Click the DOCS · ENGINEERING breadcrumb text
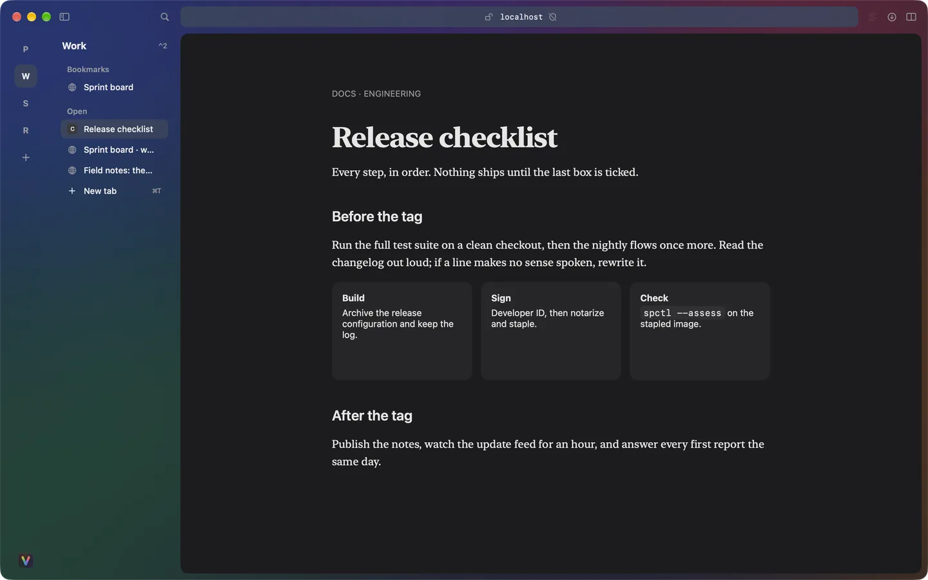 376,93
